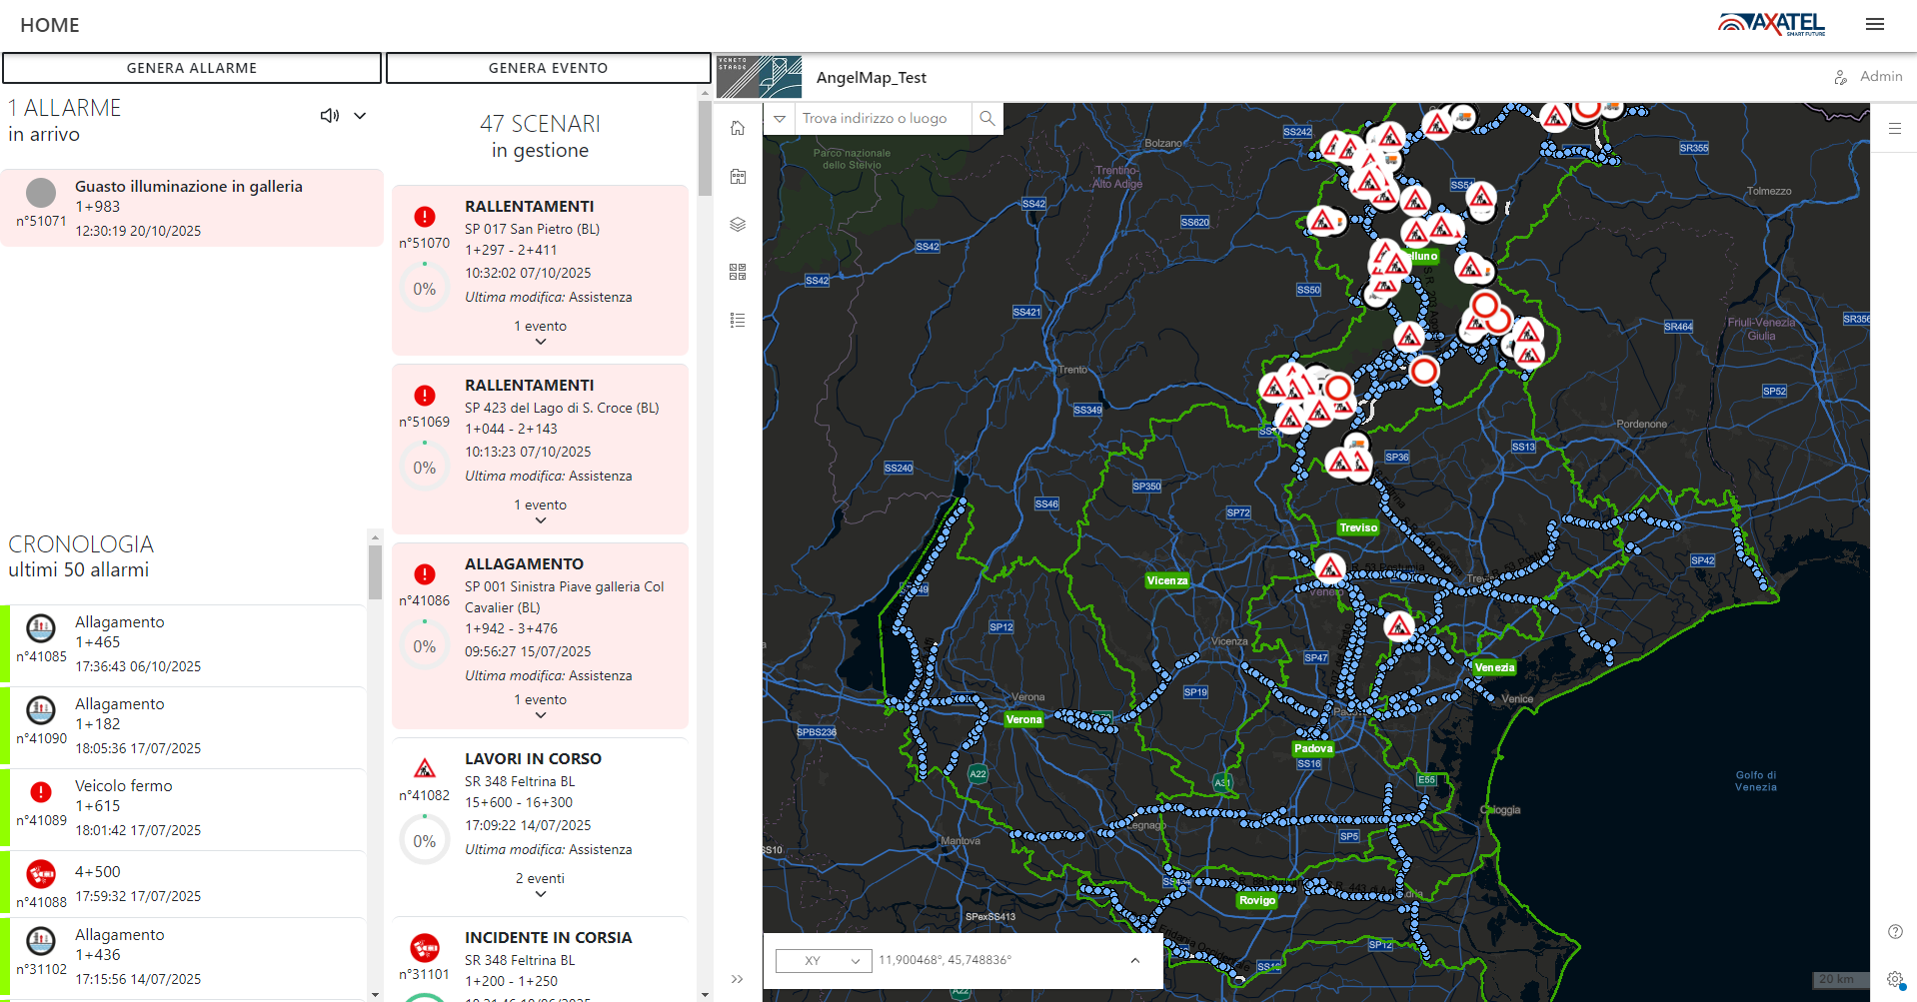Viewport: 1917px width, 1002px height.
Task: Open the Admin user account
Action: click(1868, 77)
